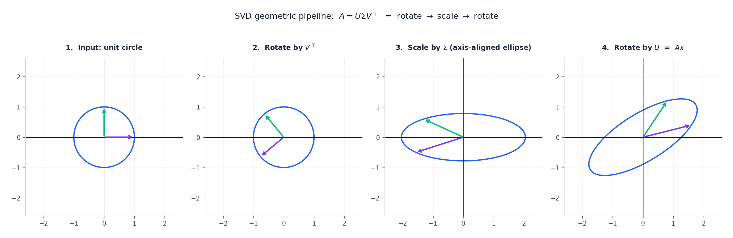The image size is (733, 238).
Task: Click the purple arrow head in panel 3
Action: [x=420, y=151]
